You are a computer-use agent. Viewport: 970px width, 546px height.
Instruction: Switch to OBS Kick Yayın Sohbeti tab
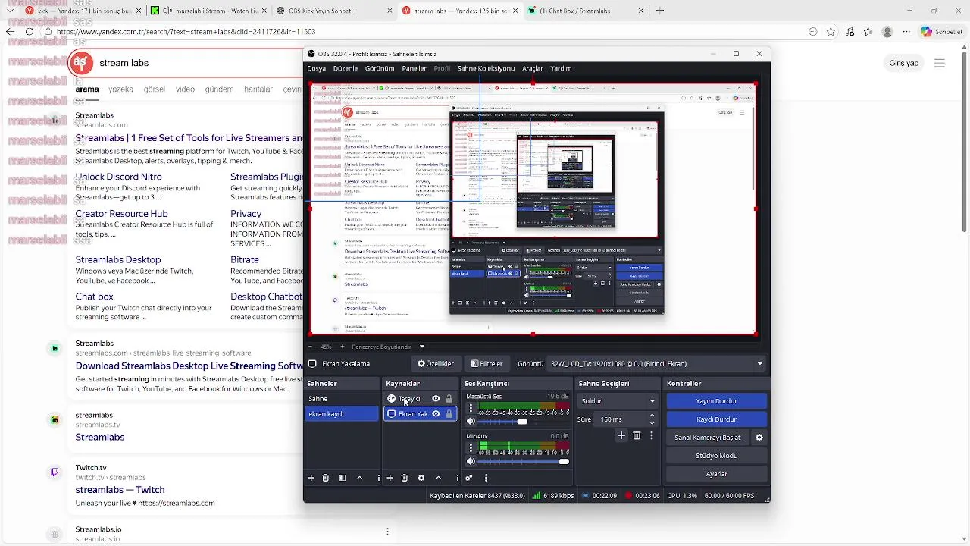[x=334, y=11]
